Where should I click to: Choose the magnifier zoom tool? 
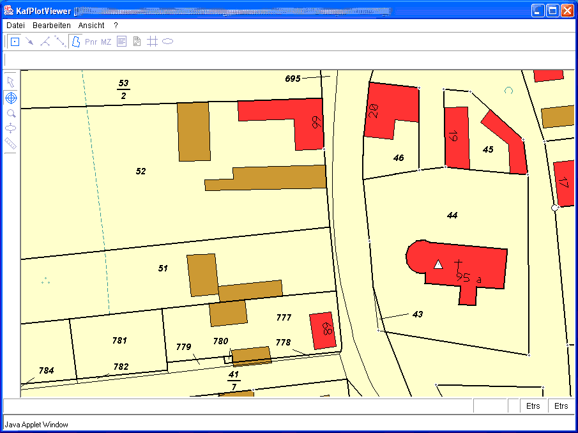coord(11,113)
